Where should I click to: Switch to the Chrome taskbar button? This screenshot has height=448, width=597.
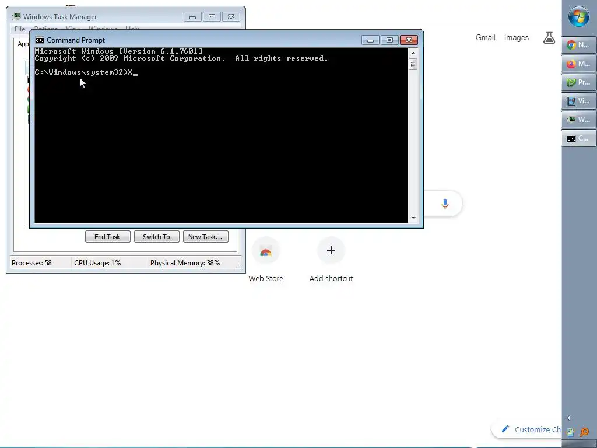(579, 45)
